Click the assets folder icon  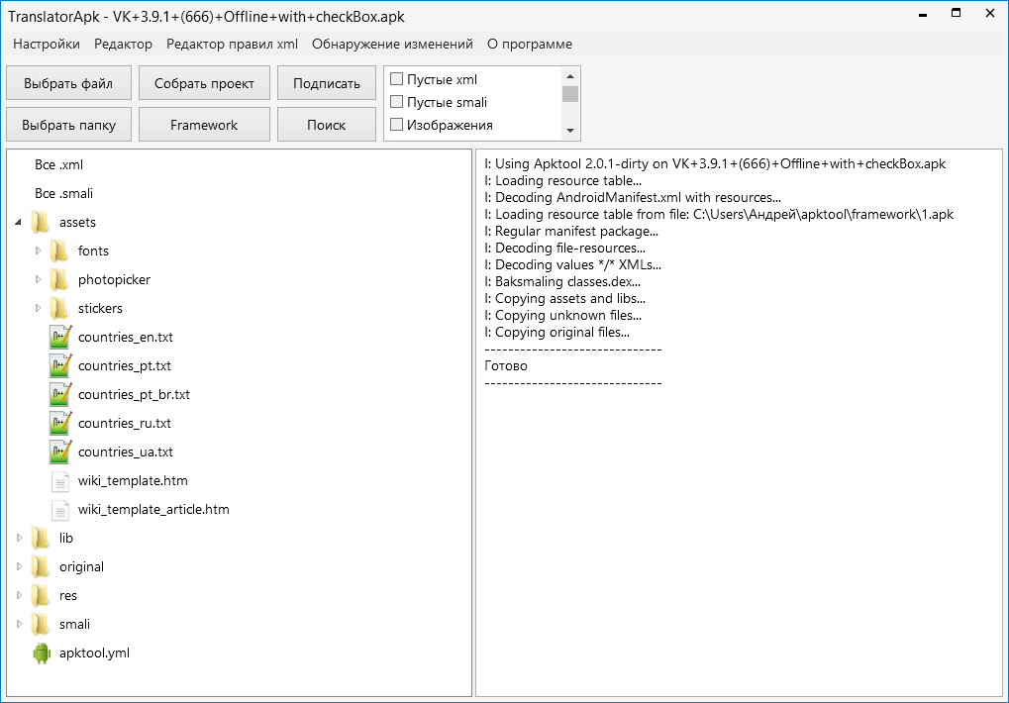click(41, 222)
